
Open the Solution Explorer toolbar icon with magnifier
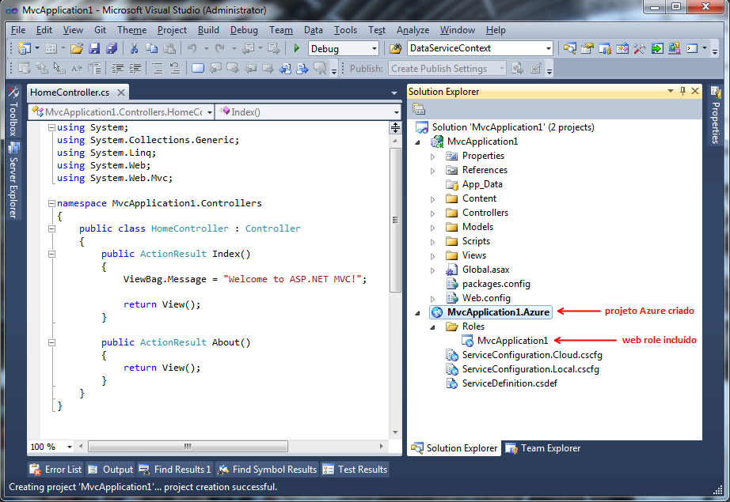[x=570, y=48]
